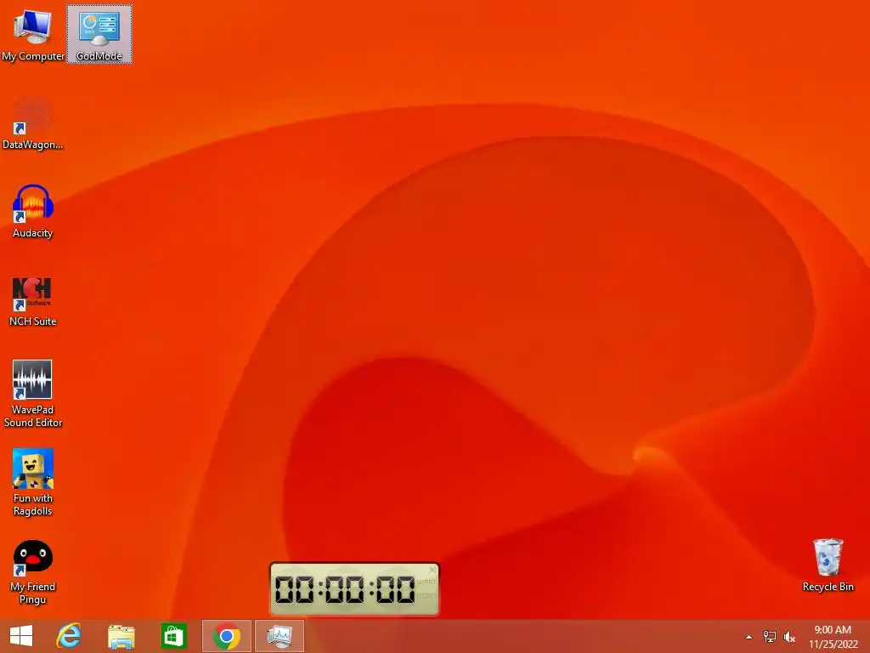870x653 pixels.
Task: Click the 00:00:00 timer display
Action: coord(345,589)
